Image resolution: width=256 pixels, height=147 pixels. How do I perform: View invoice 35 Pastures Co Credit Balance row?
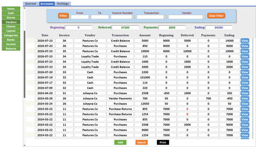[245, 51]
